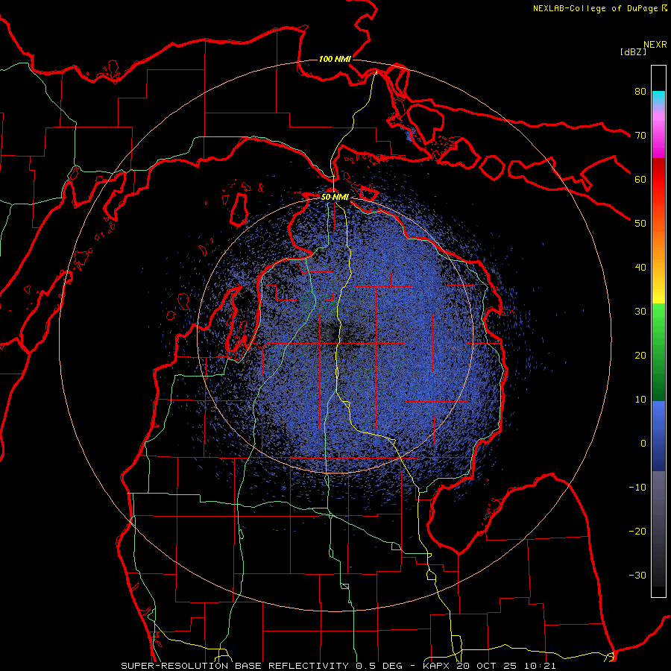Click the NEXR label above color bar
Screen dimensions: 671x671
655,45
